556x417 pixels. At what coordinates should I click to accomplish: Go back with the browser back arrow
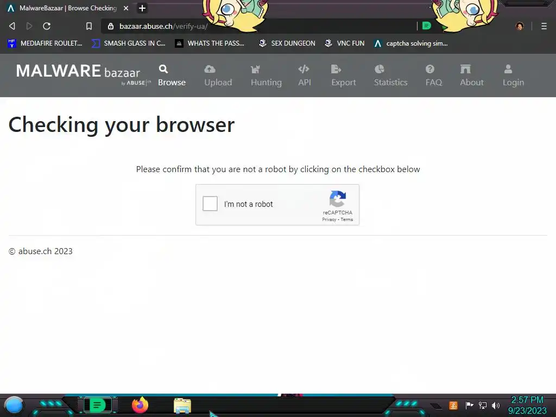click(12, 26)
